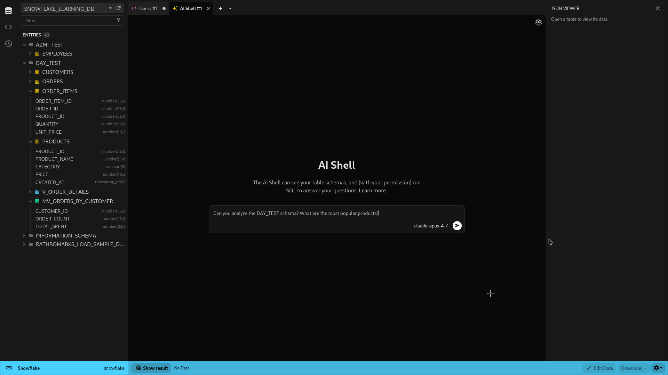
Task: Collapse the AZMI_TEST schema
Action: pyautogui.click(x=24, y=45)
